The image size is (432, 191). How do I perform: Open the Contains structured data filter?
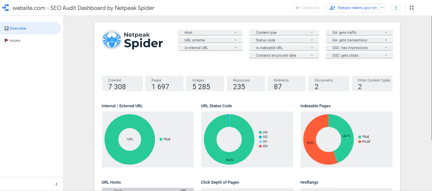(284, 55)
